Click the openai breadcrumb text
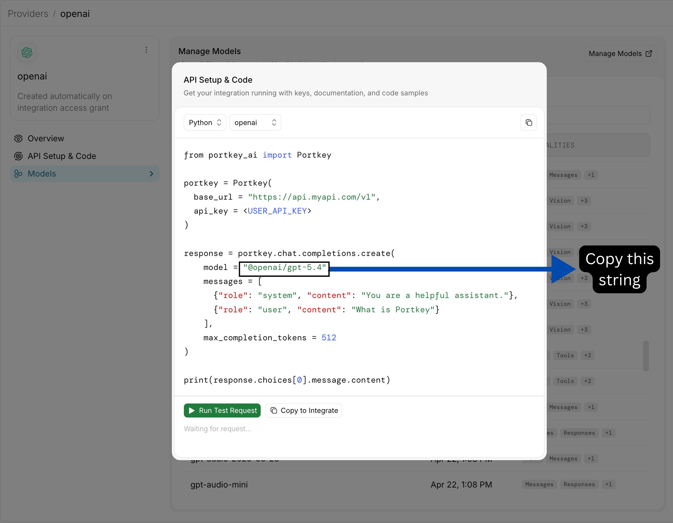The width and height of the screenshot is (673, 523). (x=75, y=14)
